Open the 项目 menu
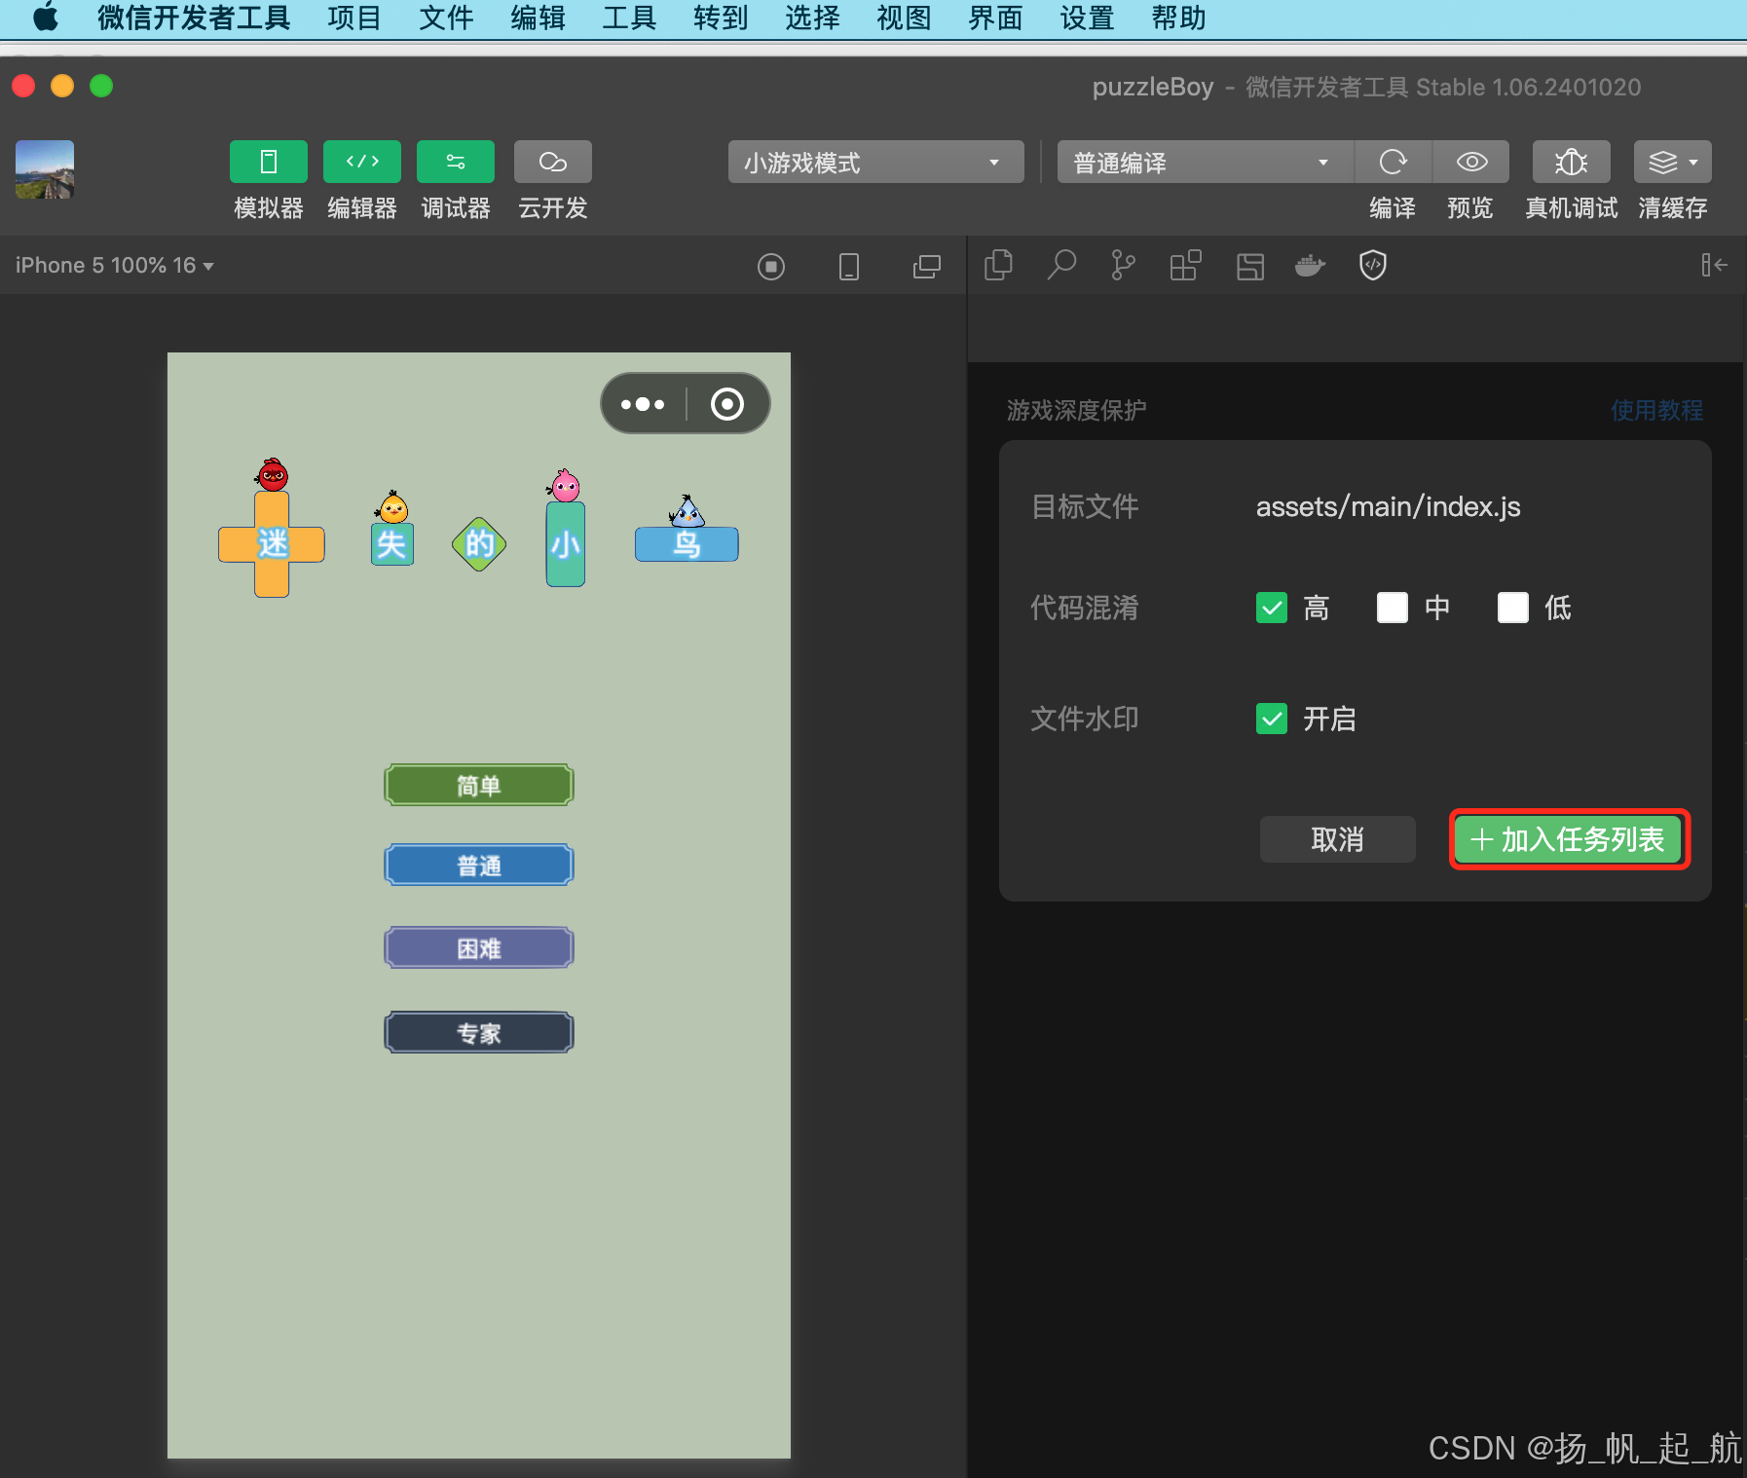1747x1478 pixels. tap(353, 18)
